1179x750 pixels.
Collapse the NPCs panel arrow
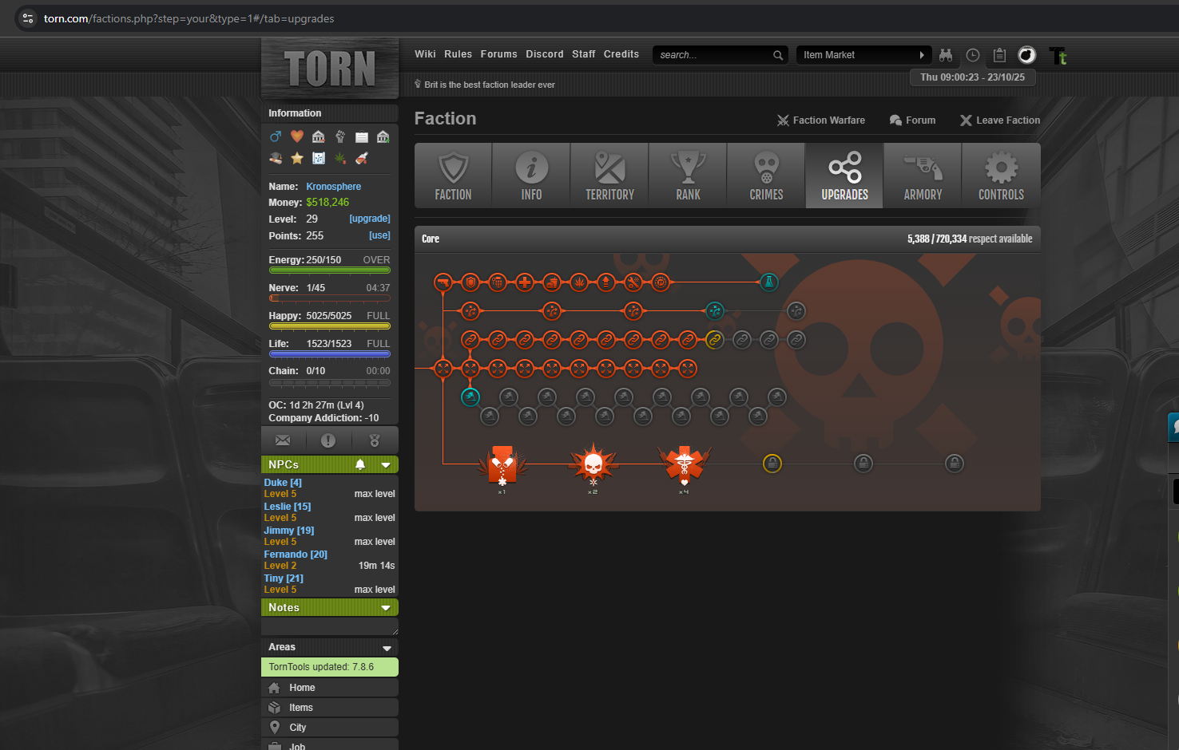(386, 465)
